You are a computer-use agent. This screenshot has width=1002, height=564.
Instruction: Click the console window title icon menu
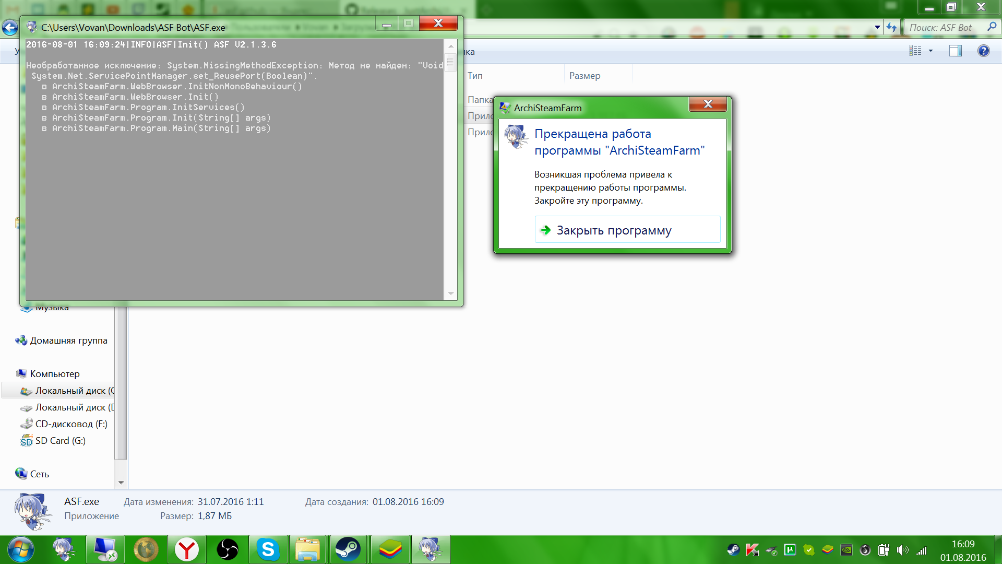click(x=32, y=27)
